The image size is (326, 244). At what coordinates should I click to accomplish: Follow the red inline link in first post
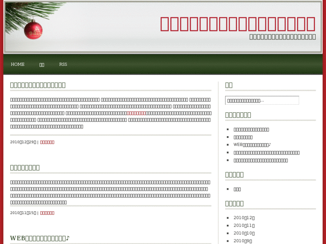pyautogui.click(x=136, y=113)
